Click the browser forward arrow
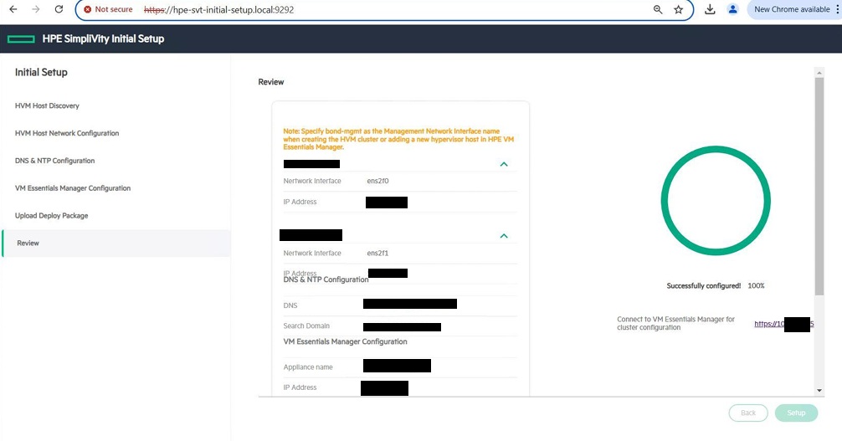Screen dimensions: 842x441 [x=36, y=9]
